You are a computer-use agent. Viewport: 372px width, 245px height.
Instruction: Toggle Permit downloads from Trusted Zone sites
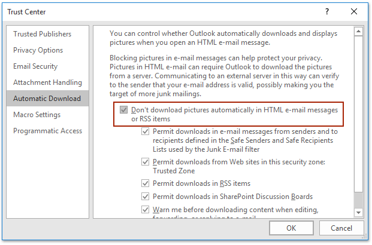(x=145, y=162)
